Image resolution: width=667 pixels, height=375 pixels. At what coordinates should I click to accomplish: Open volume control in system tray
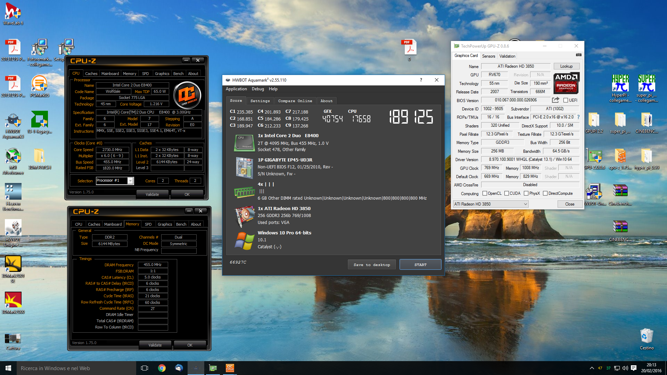[x=625, y=368]
